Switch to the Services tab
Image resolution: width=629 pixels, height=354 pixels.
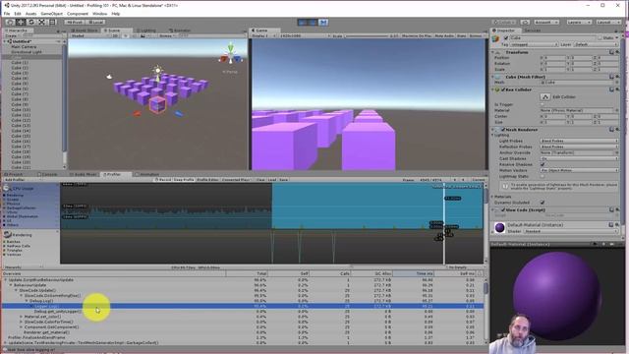pos(533,30)
